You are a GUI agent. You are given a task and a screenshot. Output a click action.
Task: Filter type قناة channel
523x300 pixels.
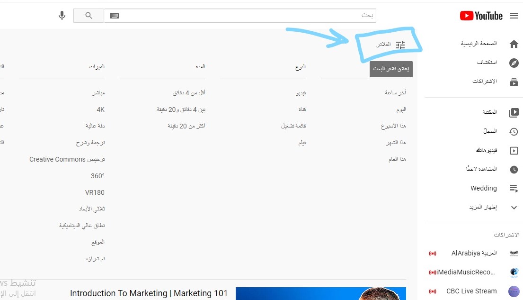click(302, 109)
